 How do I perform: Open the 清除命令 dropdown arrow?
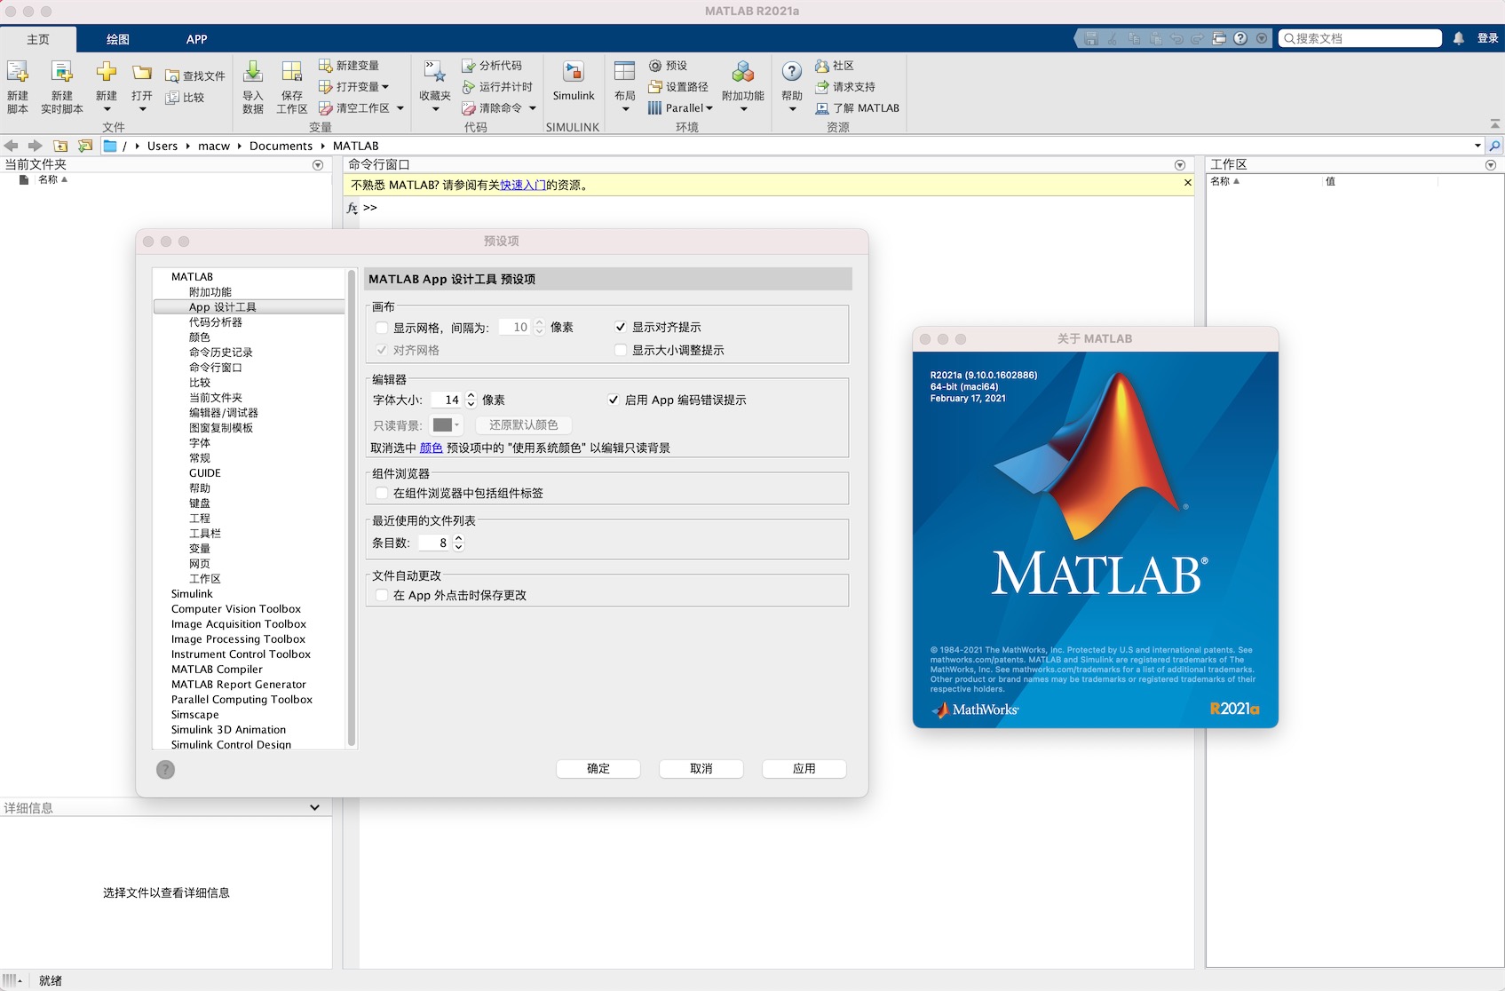pos(533,108)
